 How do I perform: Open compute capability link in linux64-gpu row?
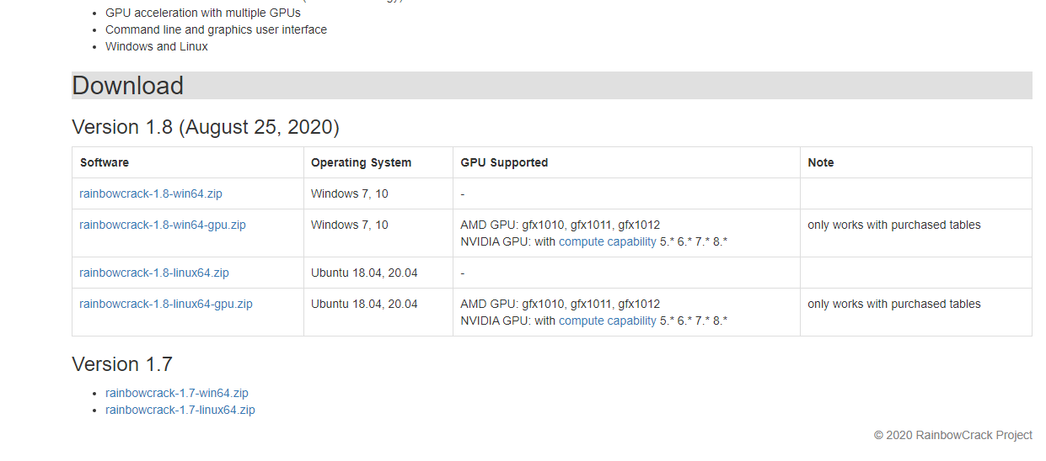(x=608, y=321)
